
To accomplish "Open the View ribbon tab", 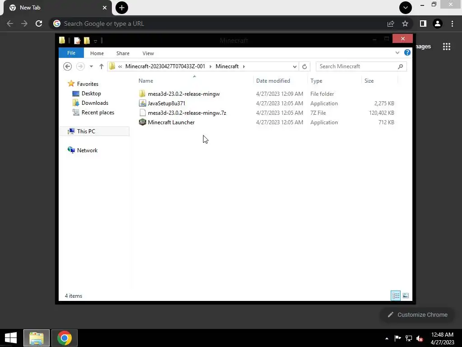I will pos(148,53).
